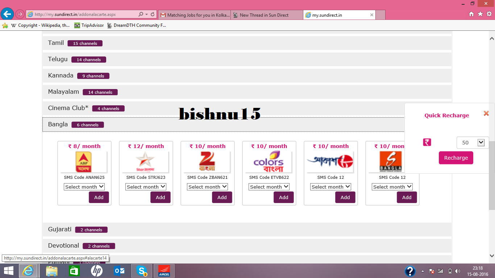
Task: Expand the Devotional channels section
Action: [247, 246]
